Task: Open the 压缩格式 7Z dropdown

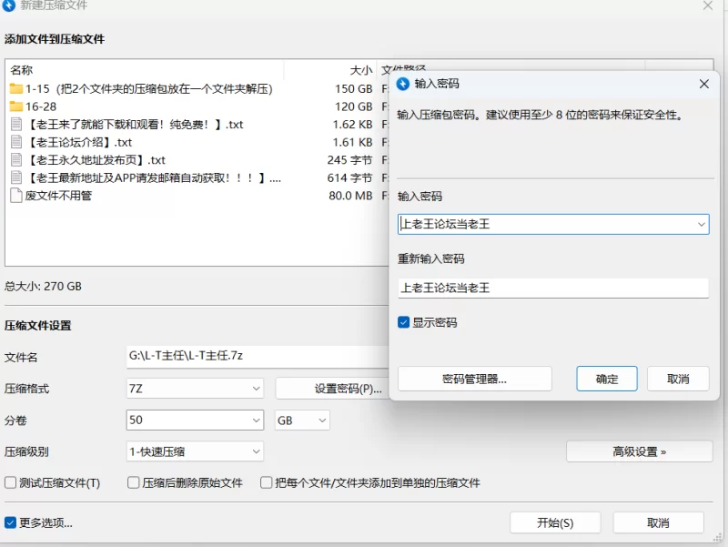Action: pos(195,389)
